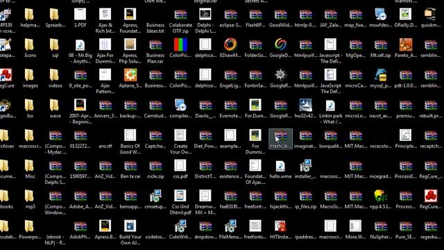Click the 08 - Mr.Big audio file
Viewport: 444px width, 250px height.
pos(80,44)
